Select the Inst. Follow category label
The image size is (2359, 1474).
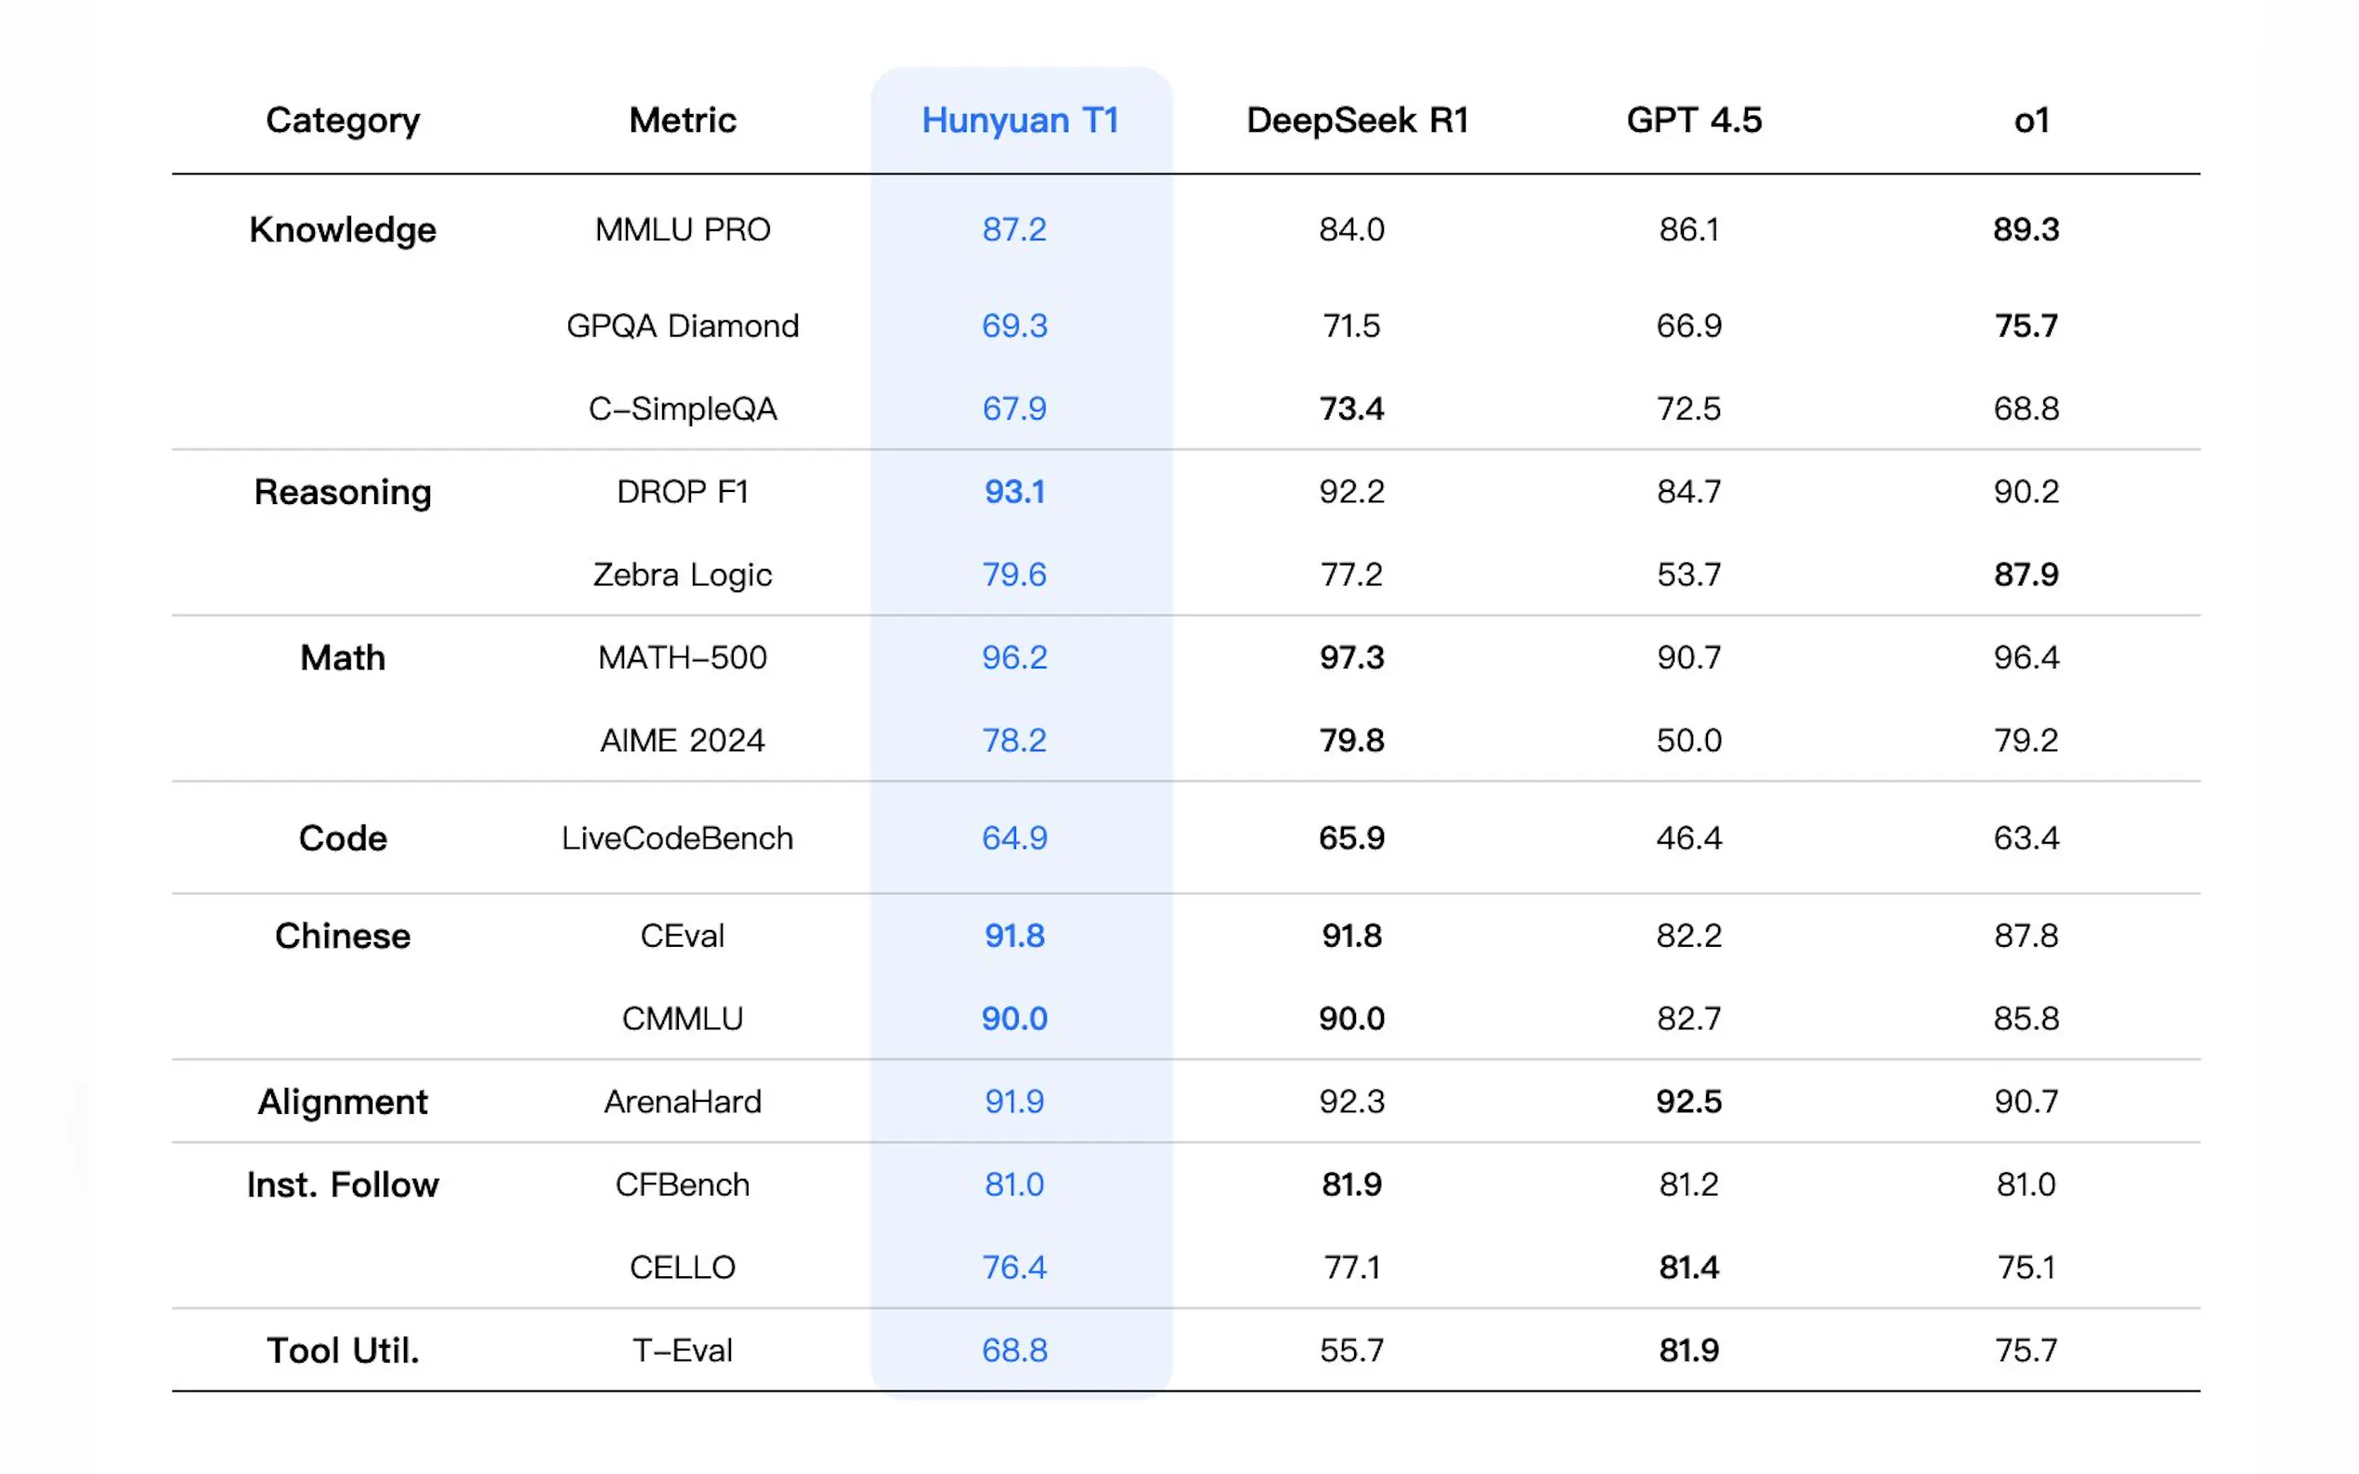(x=343, y=1184)
